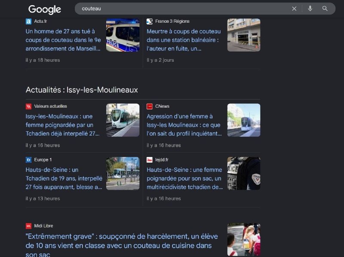The image size is (344, 257).
Task: Click the Midi Libre favicon
Action: tap(28, 226)
